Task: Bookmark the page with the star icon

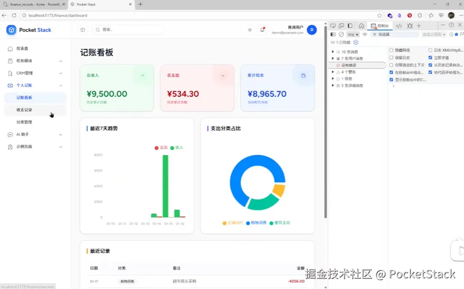Action: [379, 15]
